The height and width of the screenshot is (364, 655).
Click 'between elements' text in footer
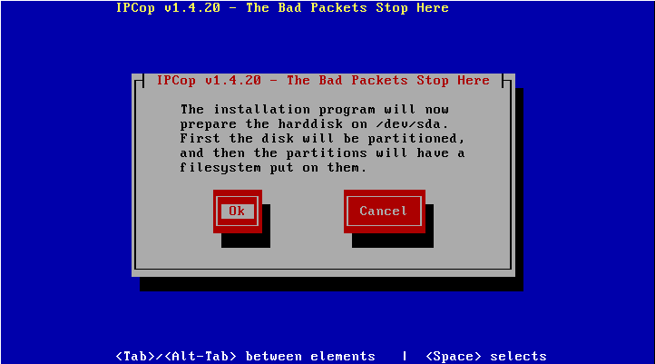pyautogui.click(x=310, y=357)
